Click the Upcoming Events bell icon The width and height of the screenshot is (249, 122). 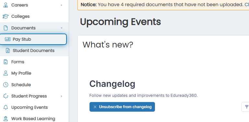click(6, 107)
